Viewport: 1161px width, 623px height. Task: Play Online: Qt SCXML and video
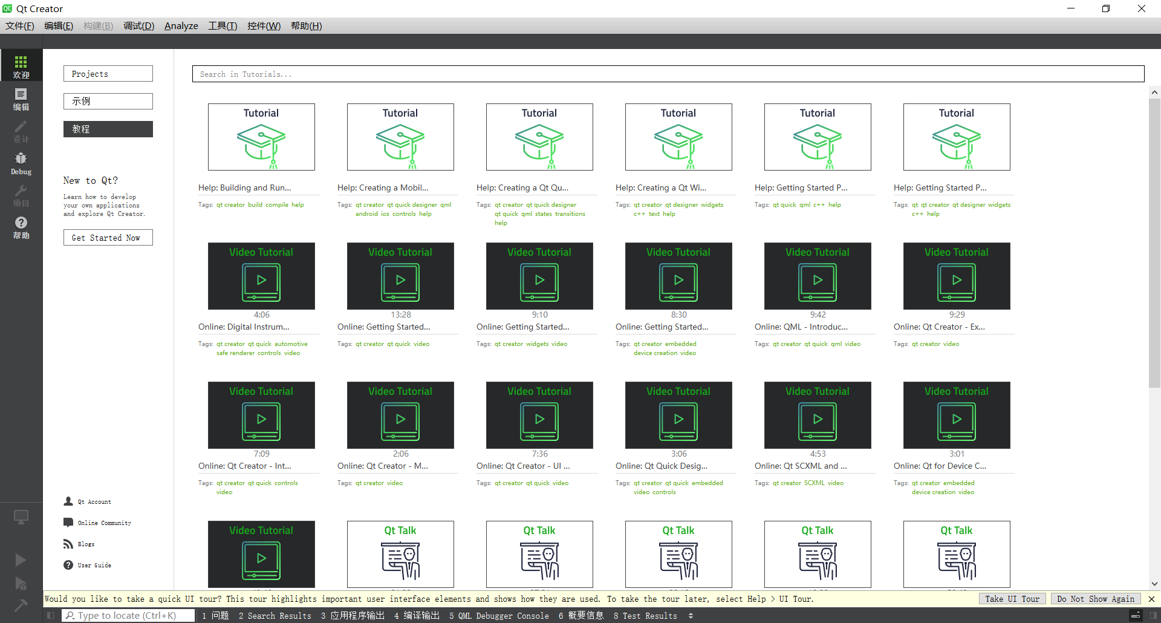click(x=818, y=415)
